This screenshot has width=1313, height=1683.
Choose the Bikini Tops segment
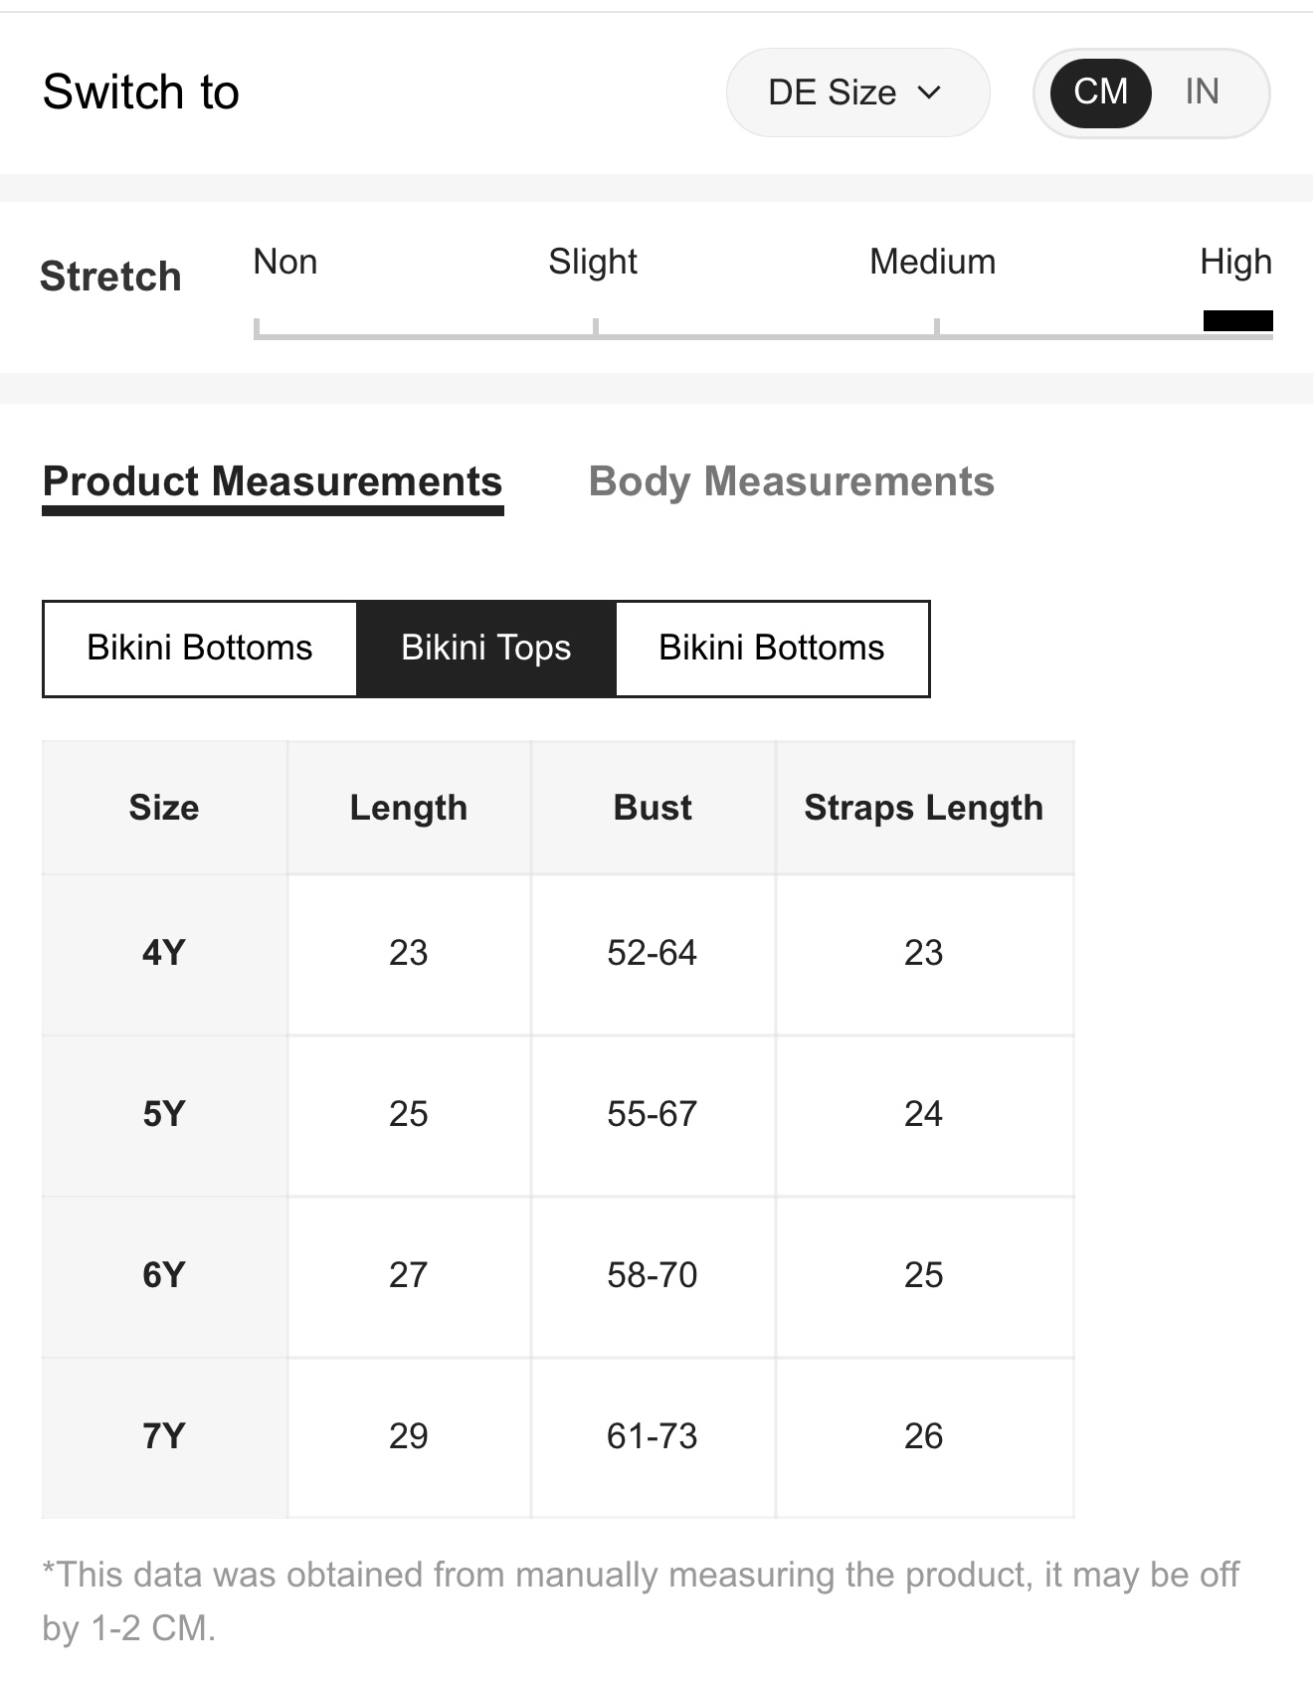pos(486,648)
